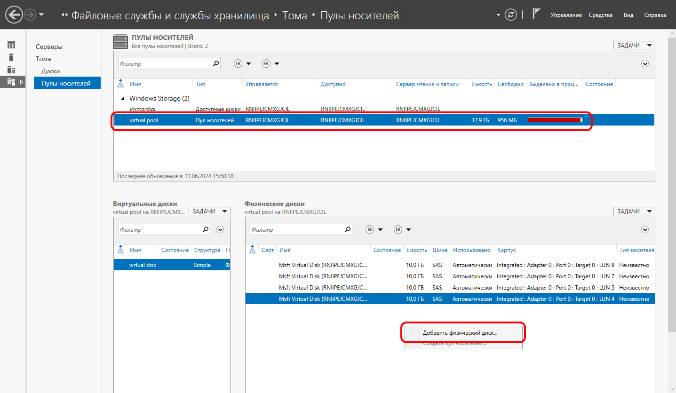Open Серверы in navigation pane
Screen dimensions: 676x393
coord(49,47)
